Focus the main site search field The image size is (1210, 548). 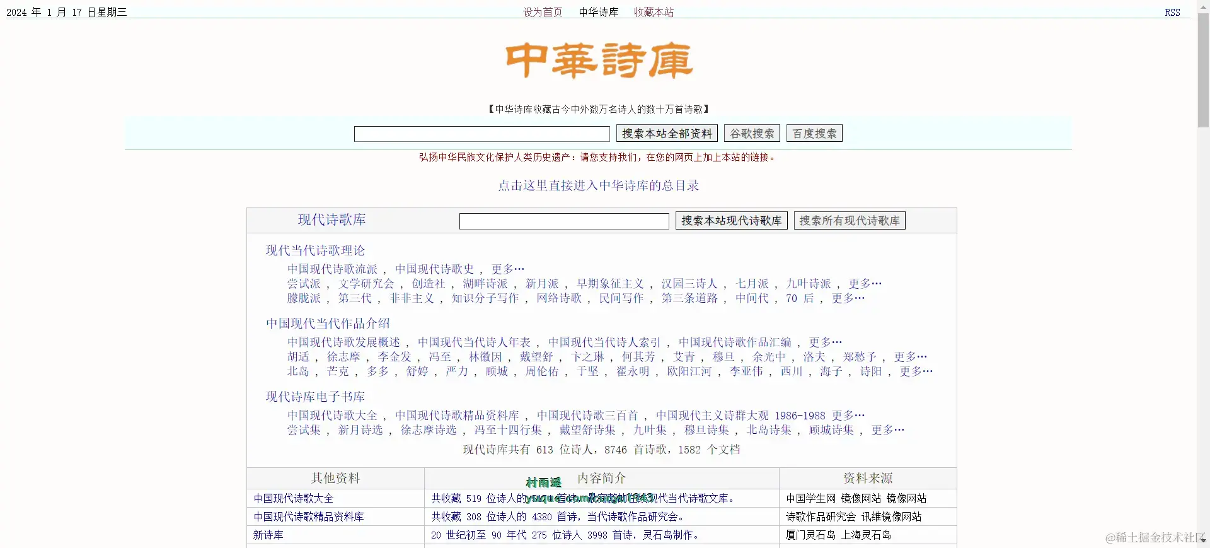[481, 134]
